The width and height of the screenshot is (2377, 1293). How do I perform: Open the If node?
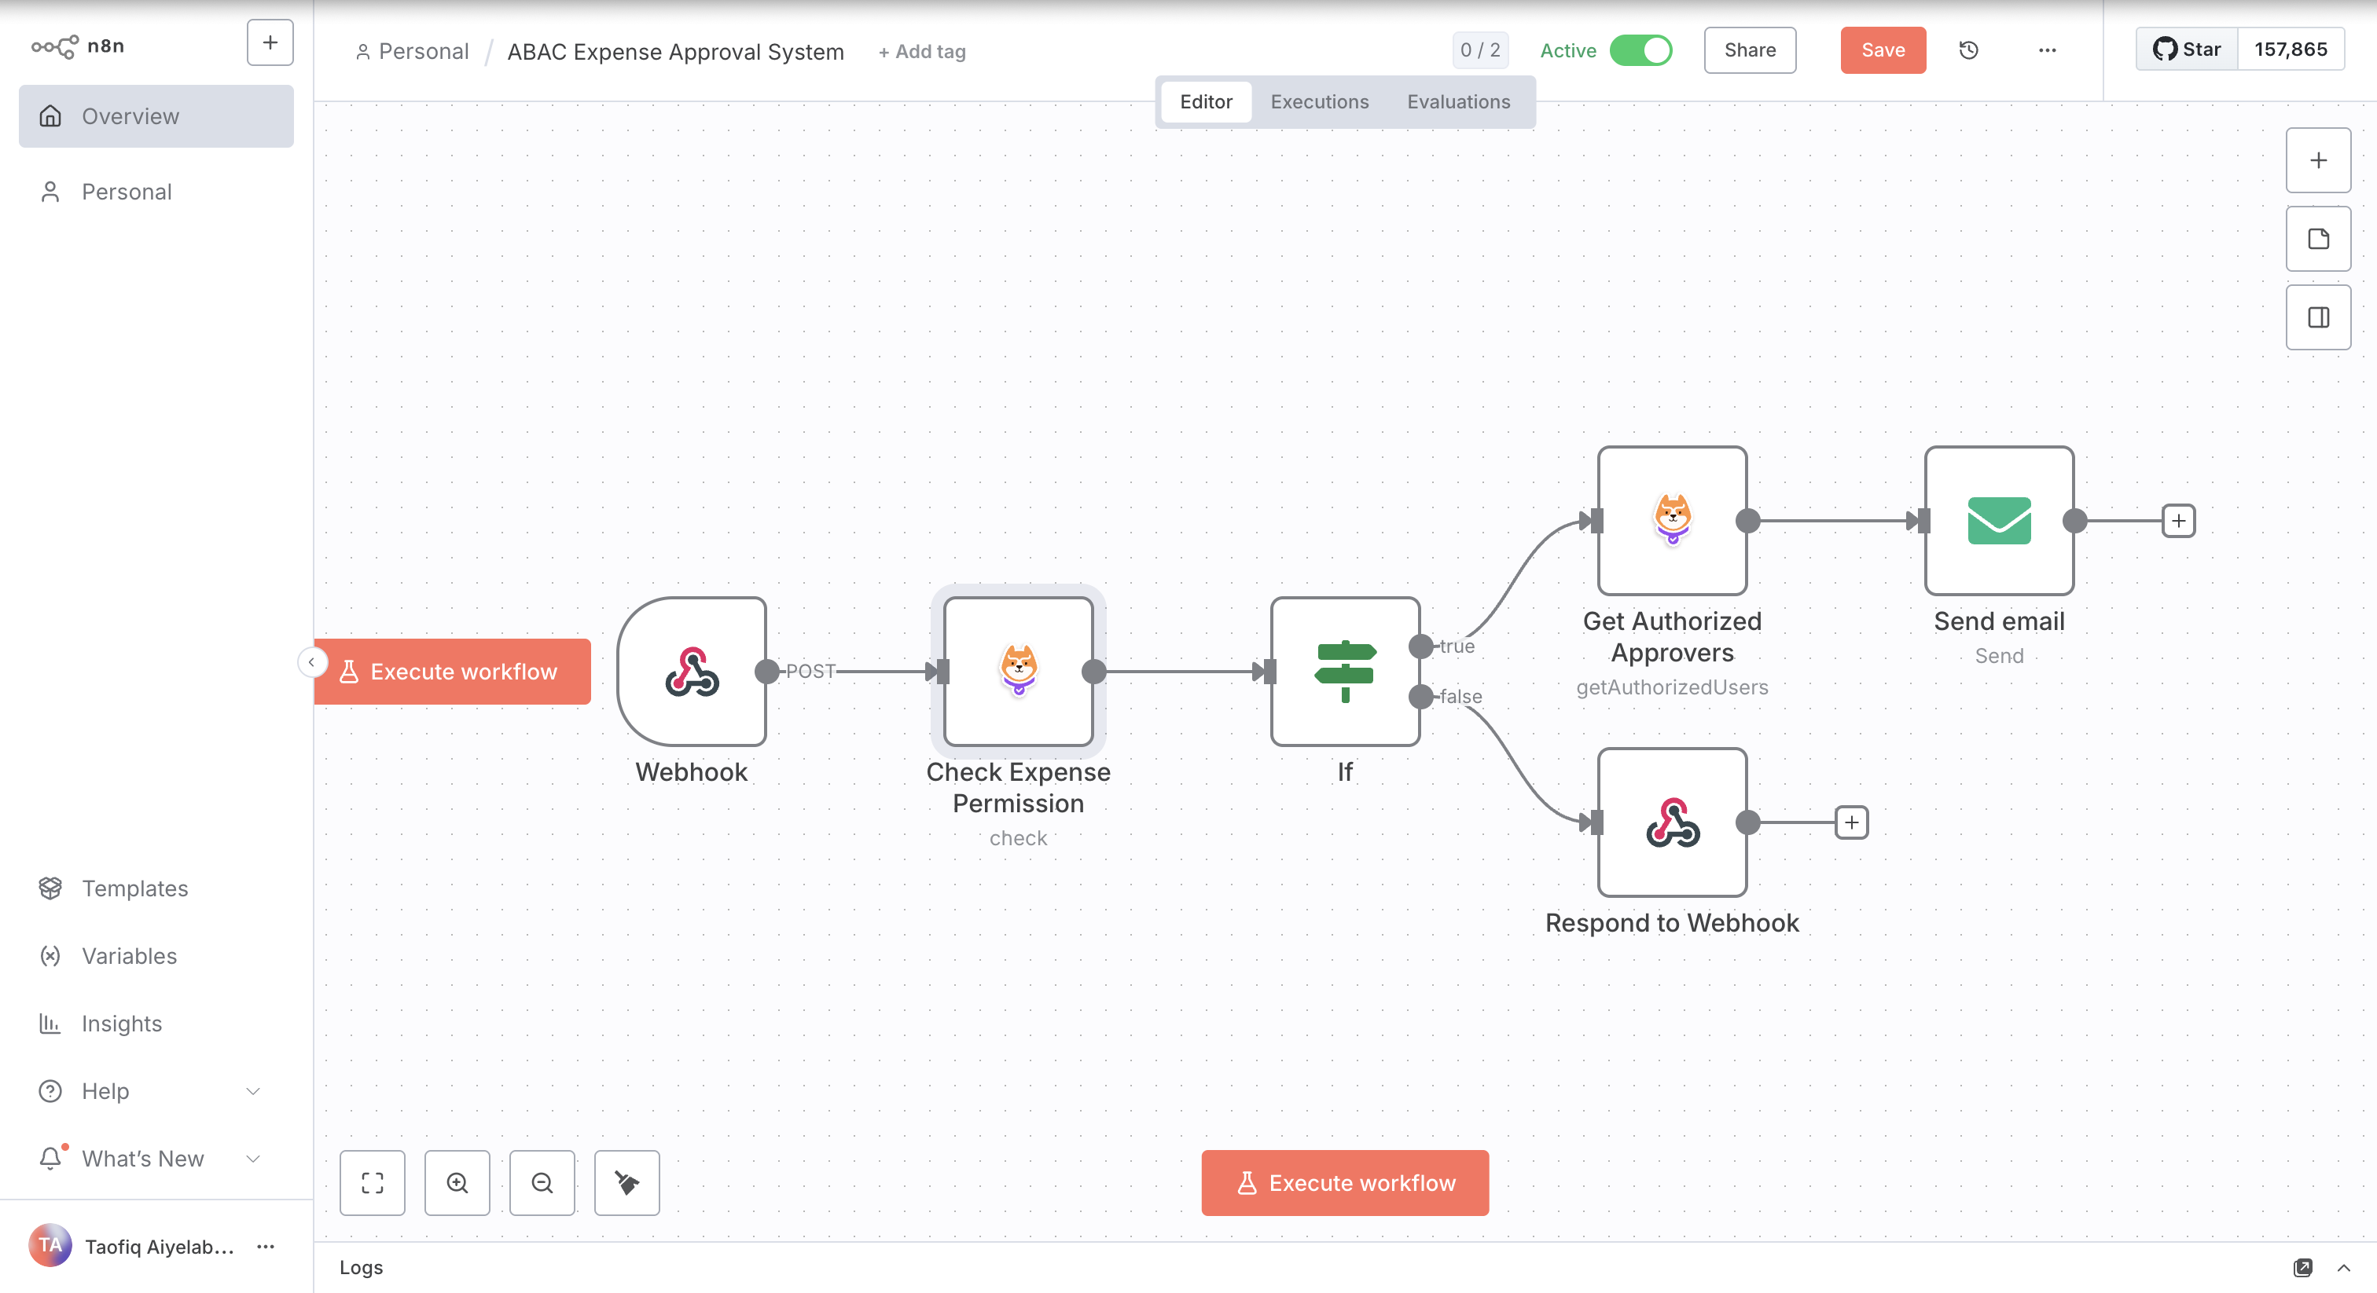coord(1346,672)
